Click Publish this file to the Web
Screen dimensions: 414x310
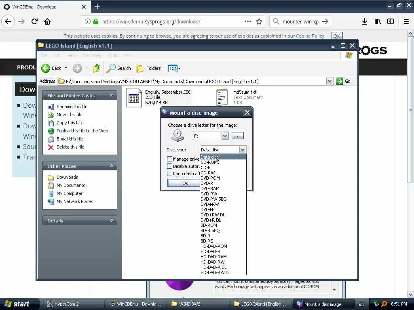(82, 131)
